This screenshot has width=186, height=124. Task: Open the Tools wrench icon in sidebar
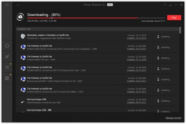7,67
